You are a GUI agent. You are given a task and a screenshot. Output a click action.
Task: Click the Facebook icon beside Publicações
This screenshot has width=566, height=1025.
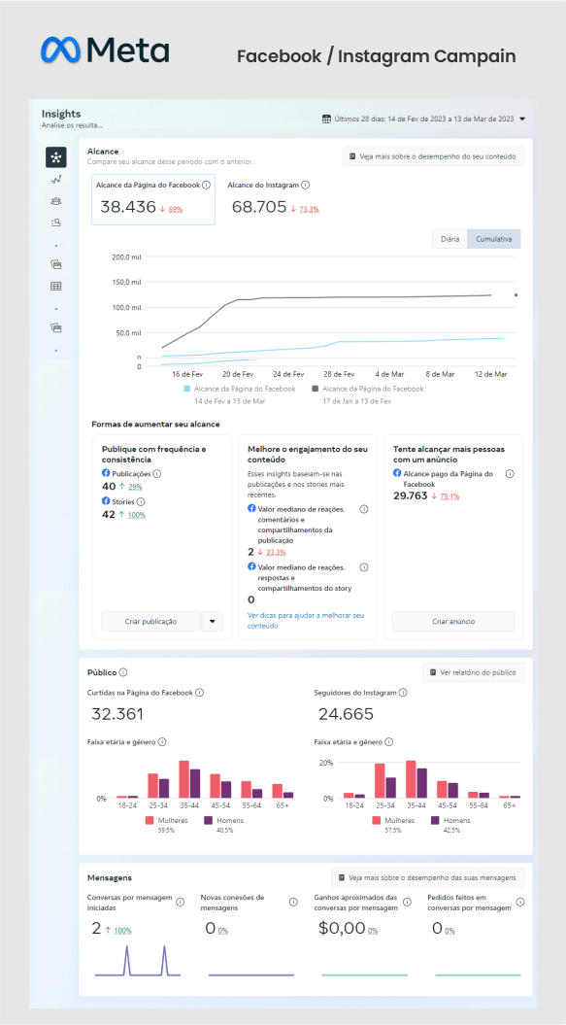(x=106, y=472)
